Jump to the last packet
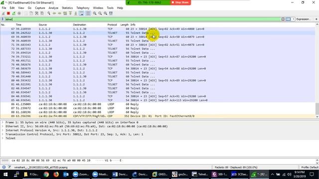This screenshot has height=179, width=319. 76,13
